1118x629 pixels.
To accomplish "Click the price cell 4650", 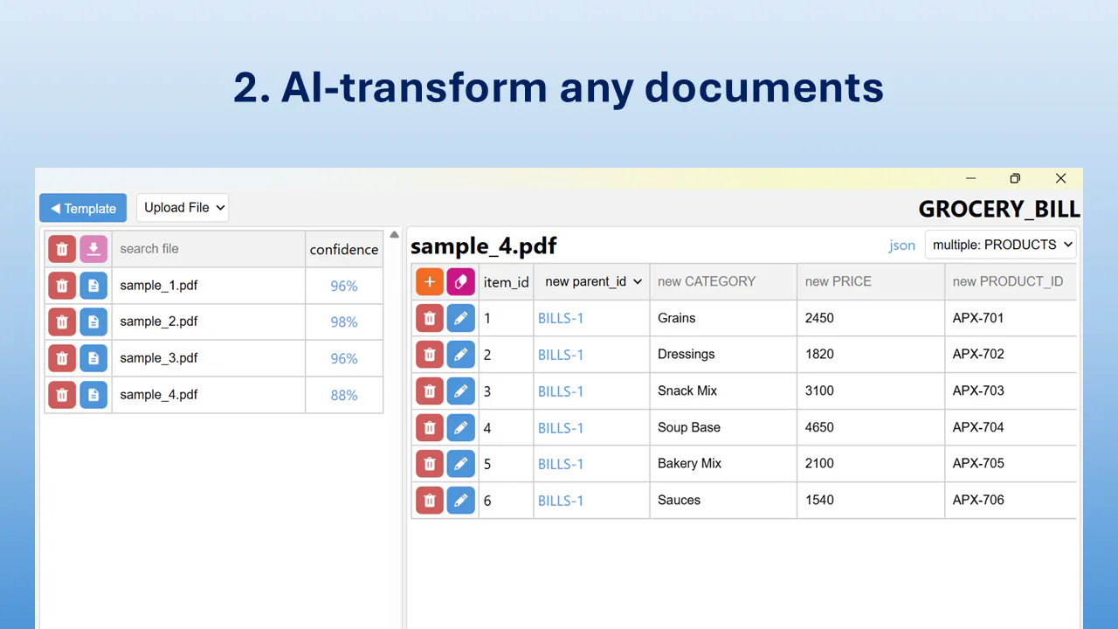I will [872, 427].
